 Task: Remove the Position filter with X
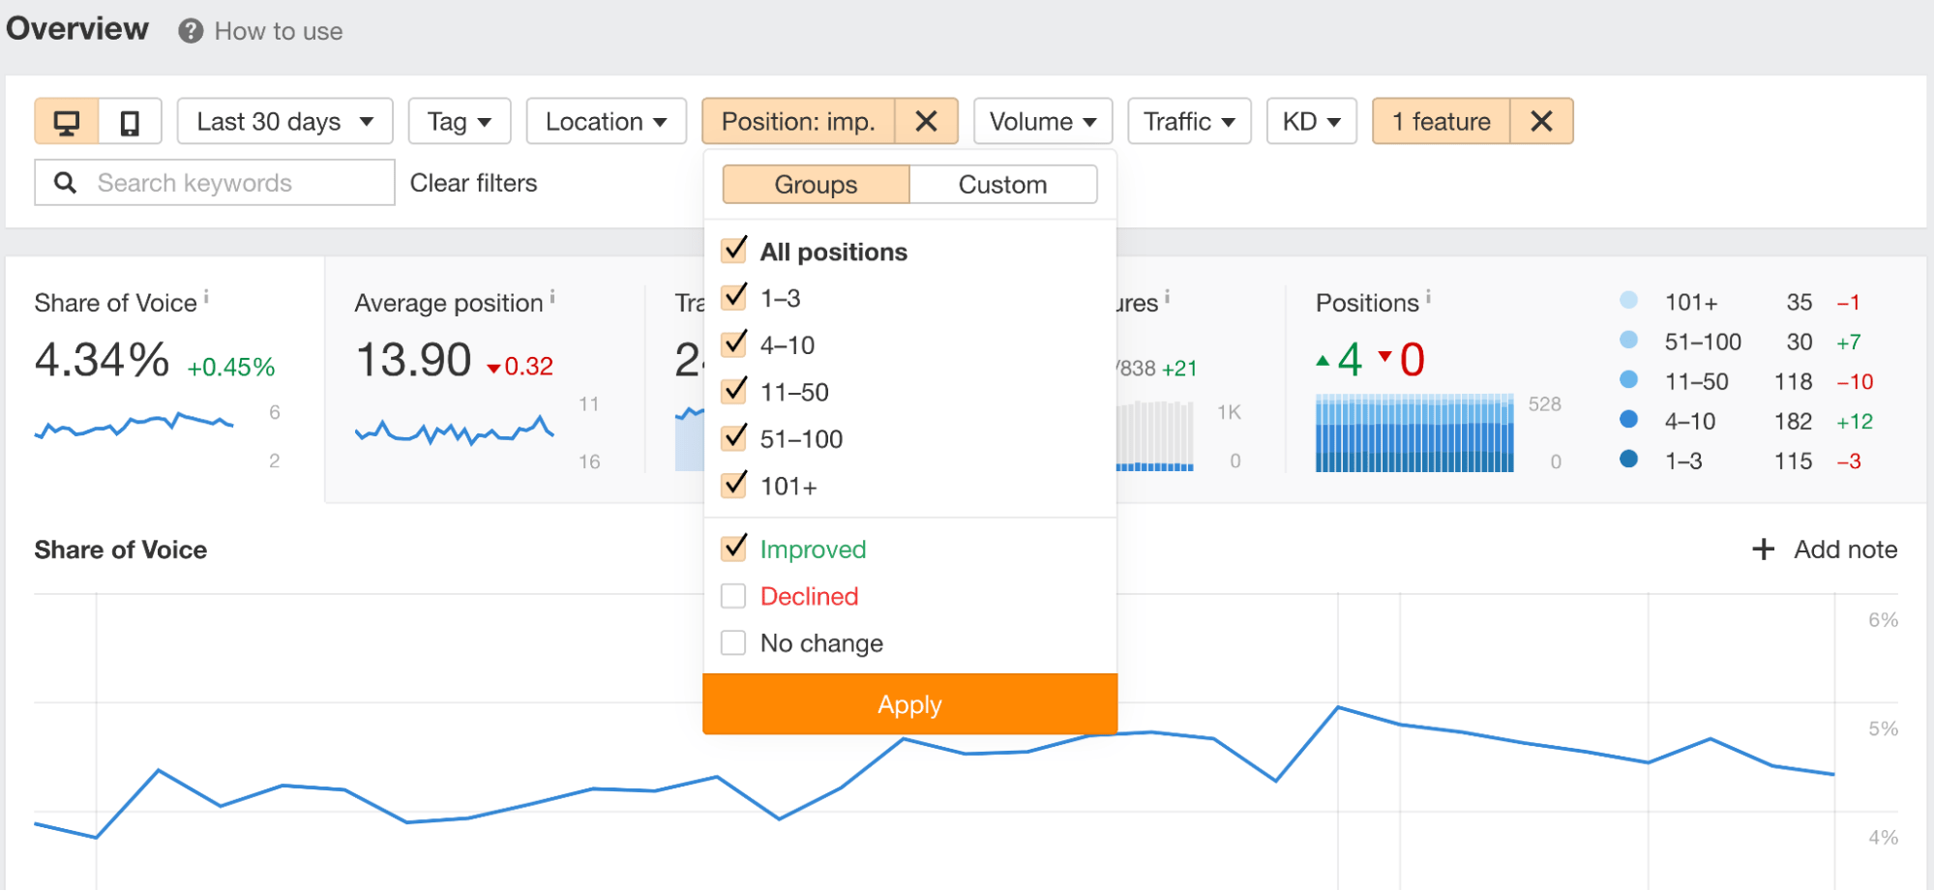(926, 122)
